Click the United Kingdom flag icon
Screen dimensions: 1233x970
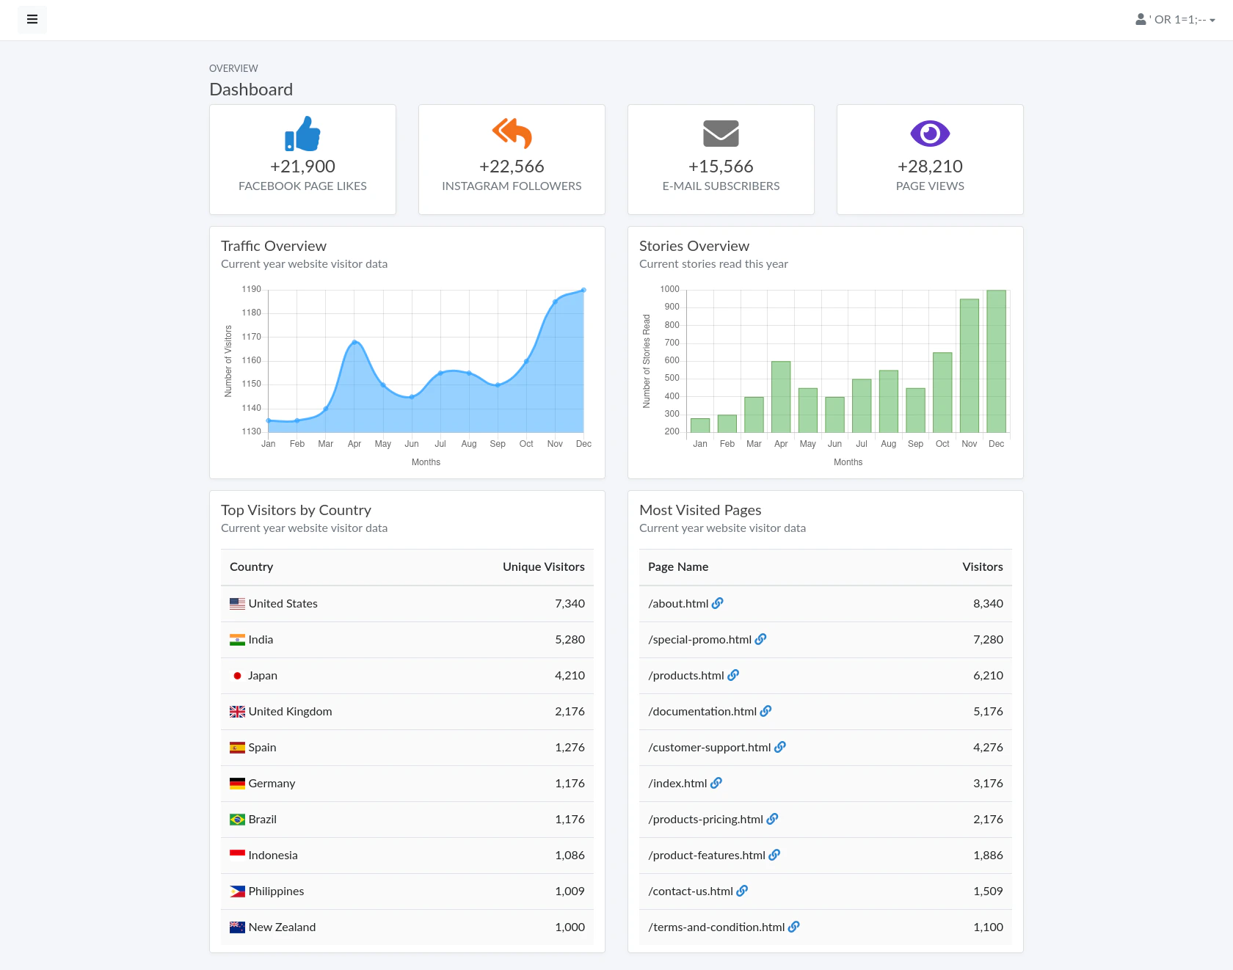click(237, 712)
